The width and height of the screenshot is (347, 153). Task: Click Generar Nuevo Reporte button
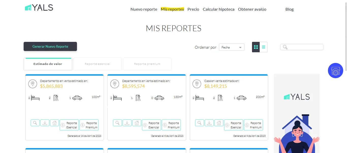click(50, 46)
